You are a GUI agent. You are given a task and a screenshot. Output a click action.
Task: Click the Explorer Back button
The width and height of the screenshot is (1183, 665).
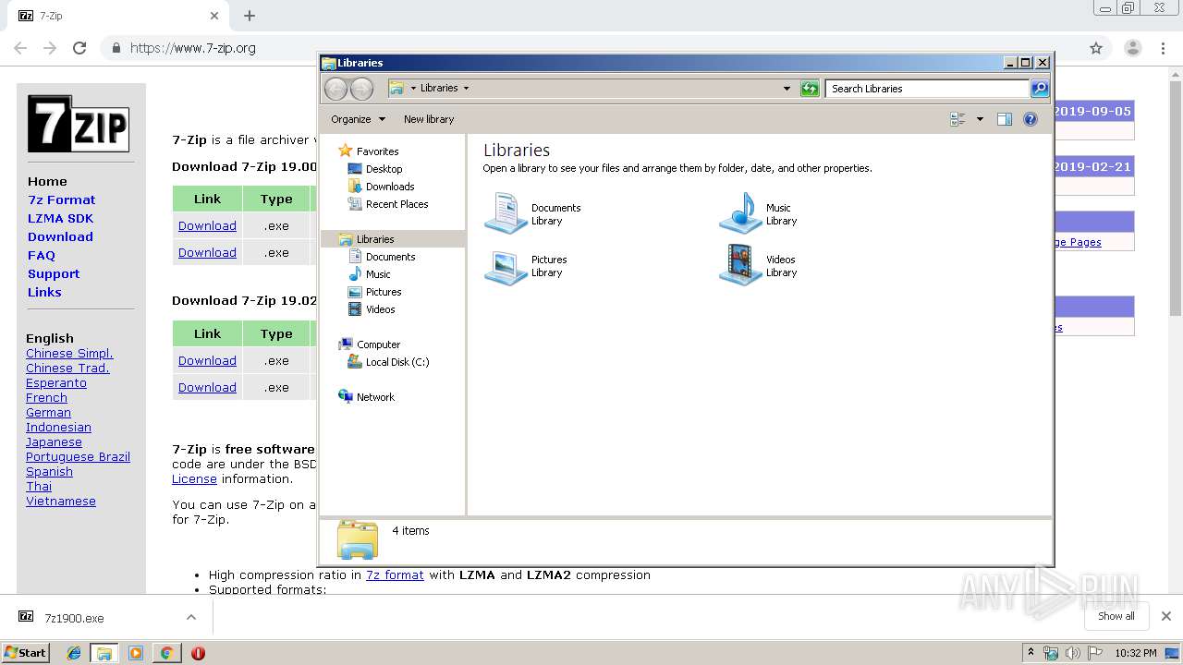(336, 89)
